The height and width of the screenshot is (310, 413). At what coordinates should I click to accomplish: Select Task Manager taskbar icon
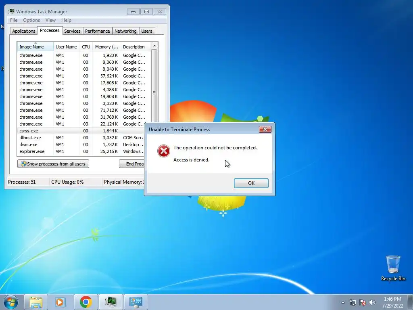coord(111,302)
